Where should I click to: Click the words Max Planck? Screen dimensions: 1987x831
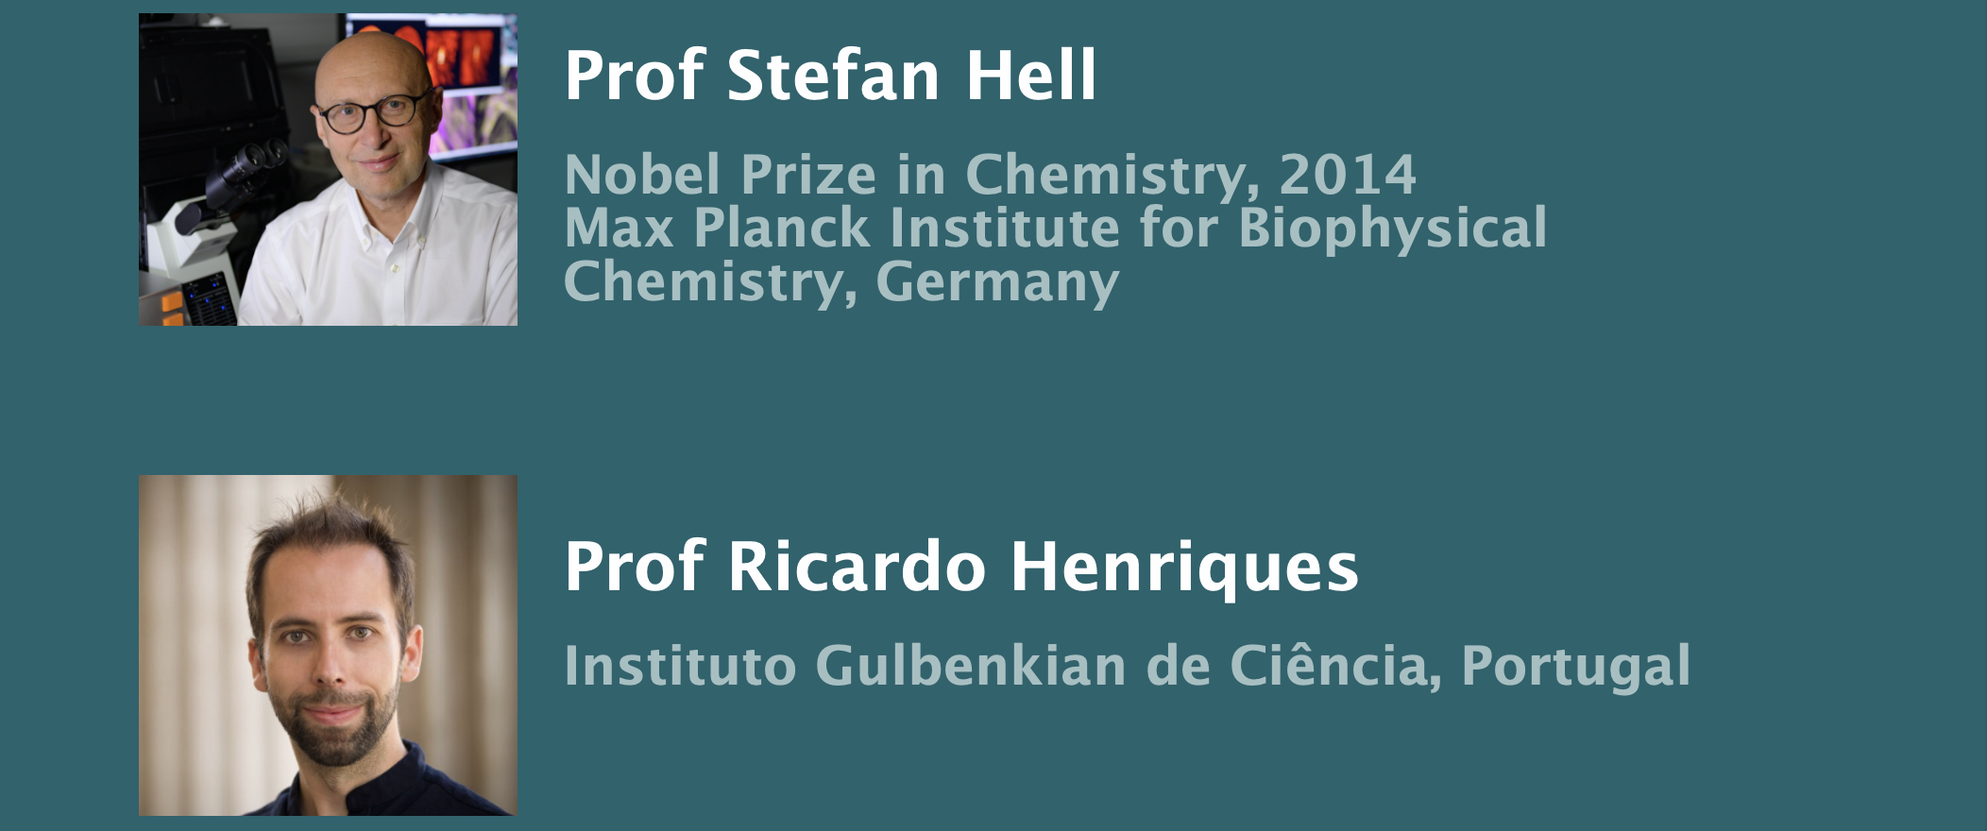717,229
